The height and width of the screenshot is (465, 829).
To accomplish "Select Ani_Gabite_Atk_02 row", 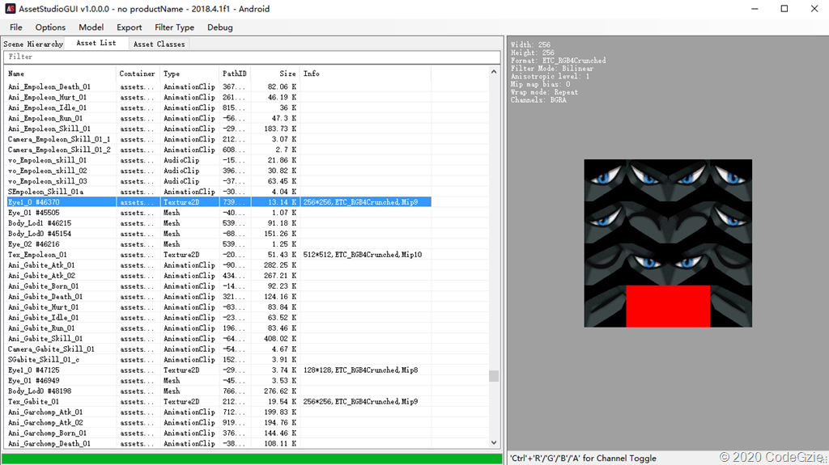I will [219, 276].
